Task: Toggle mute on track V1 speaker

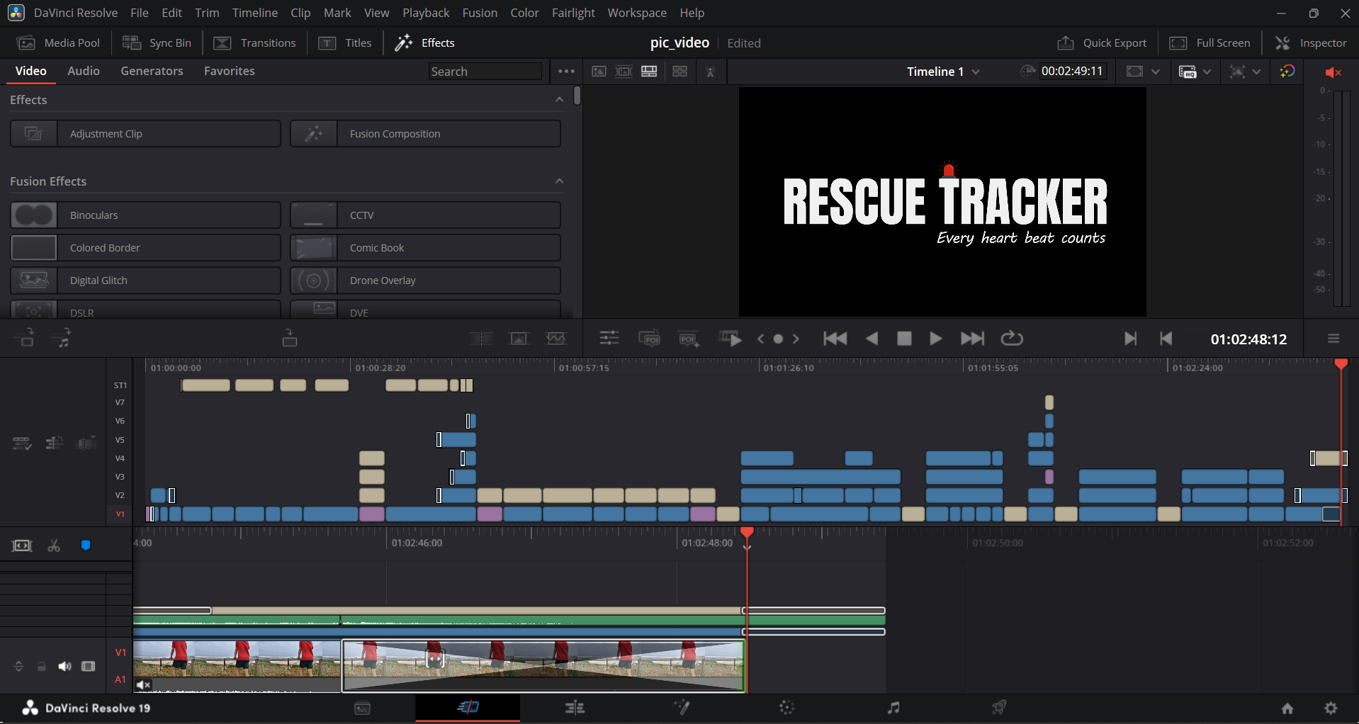Action: pyautogui.click(x=64, y=667)
